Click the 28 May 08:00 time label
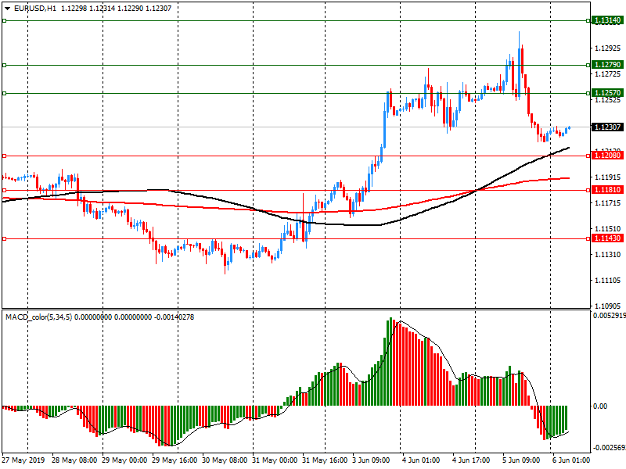This screenshot has width=626, height=469. 74,460
